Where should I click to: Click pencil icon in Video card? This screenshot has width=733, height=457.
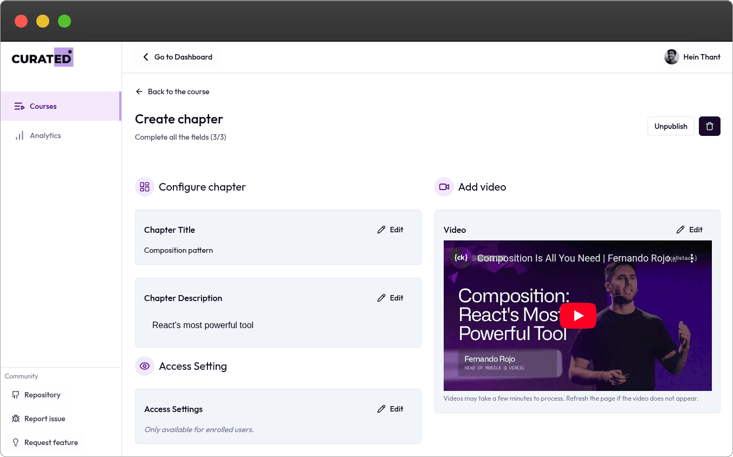(680, 230)
